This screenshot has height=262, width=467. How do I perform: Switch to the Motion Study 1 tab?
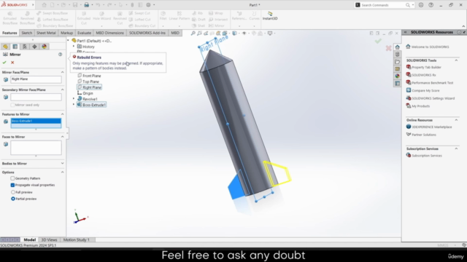pyautogui.click(x=76, y=239)
